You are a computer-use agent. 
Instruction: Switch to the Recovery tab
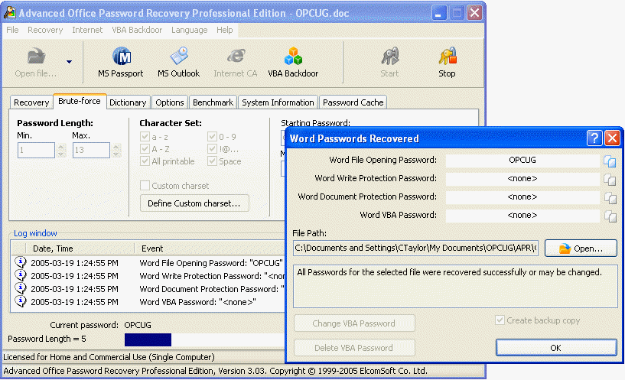31,102
